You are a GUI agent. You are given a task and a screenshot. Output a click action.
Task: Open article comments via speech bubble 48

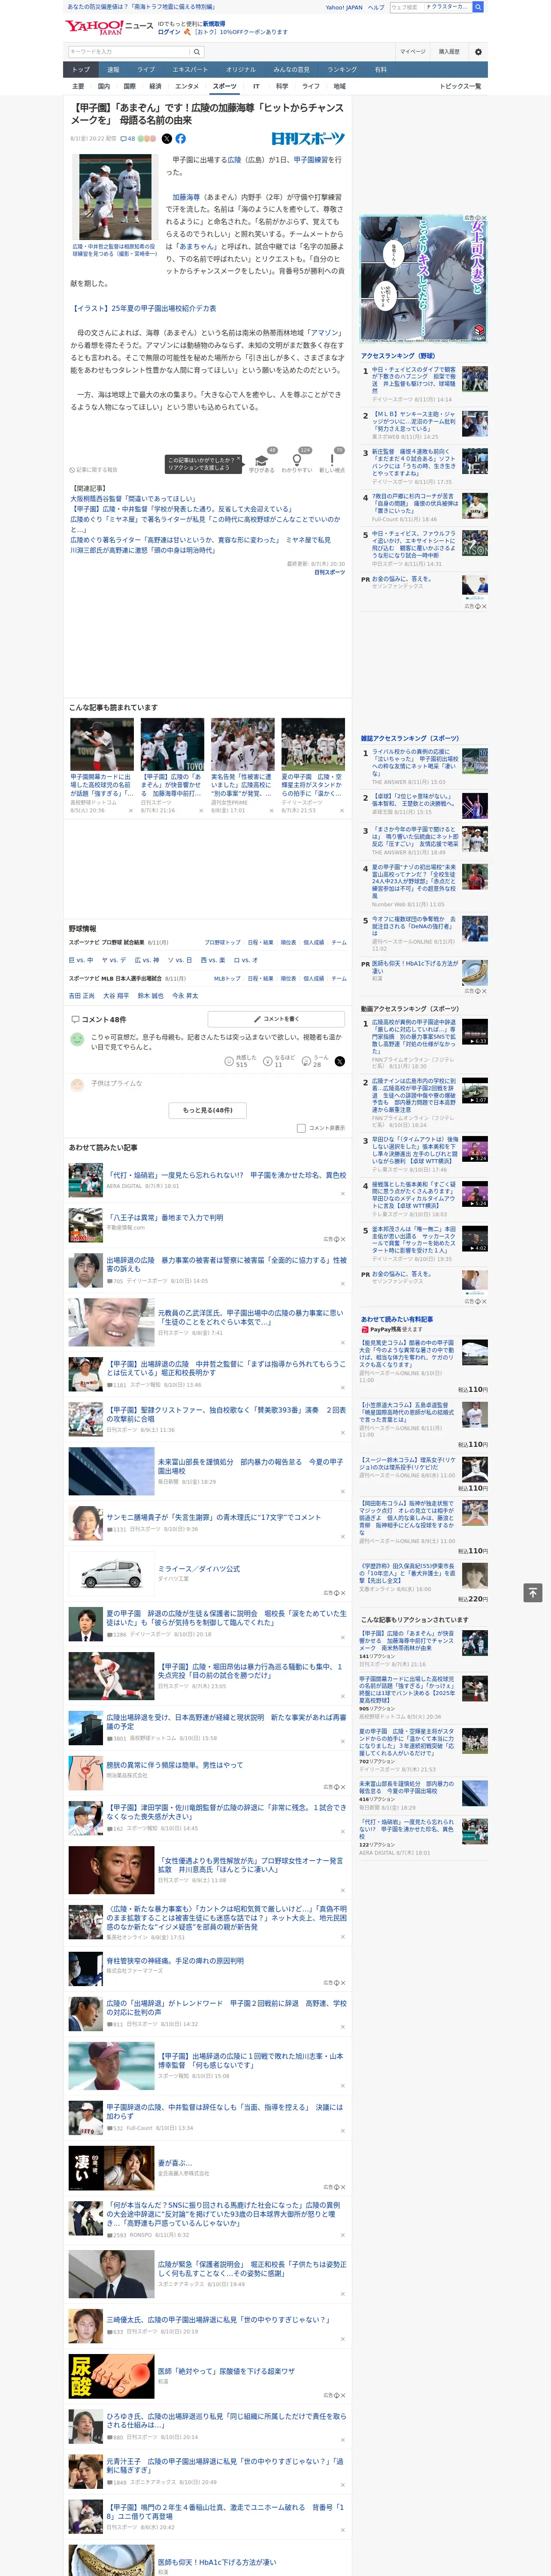[x=128, y=139]
